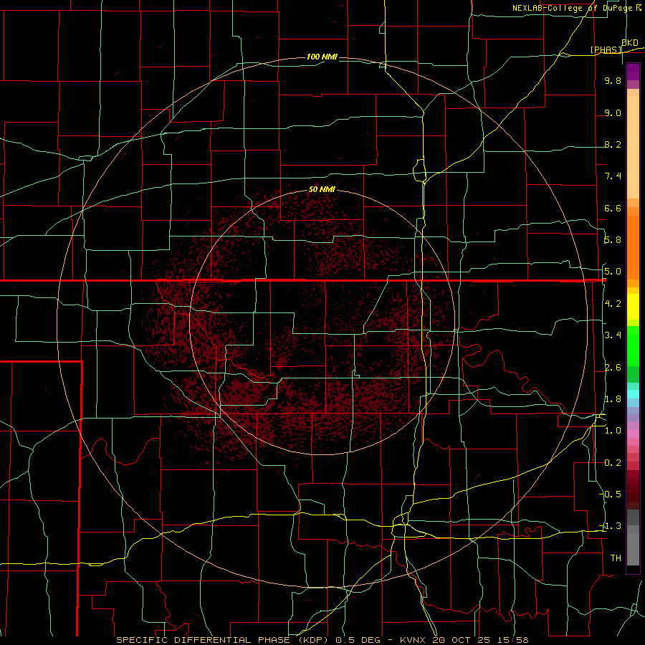
Task: Click the SPECIFIC DIFFERENTIAL PHASE (KDP) product title
Action: (x=224, y=640)
